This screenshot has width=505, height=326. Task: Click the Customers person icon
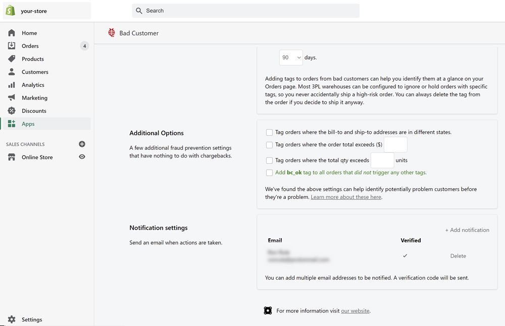[x=12, y=72]
